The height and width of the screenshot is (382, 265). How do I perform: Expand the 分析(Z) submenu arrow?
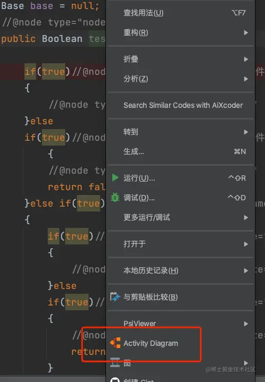click(246, 79)
